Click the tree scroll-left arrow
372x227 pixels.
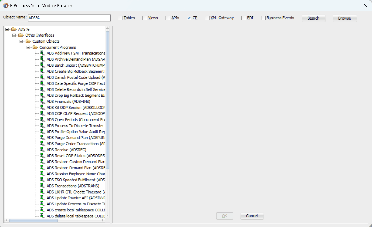pyautogui.click(x=6, y=220)
